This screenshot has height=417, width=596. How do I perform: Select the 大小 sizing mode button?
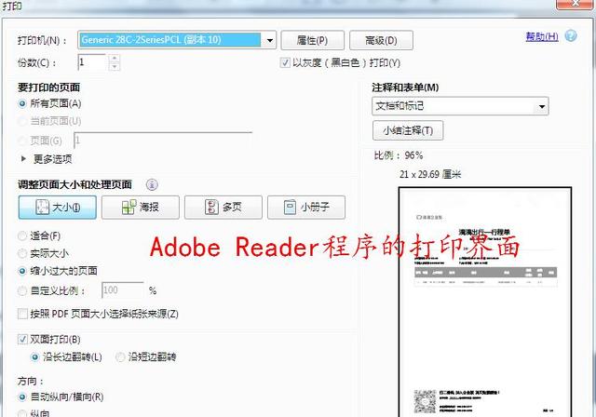(x=58, y=208)
